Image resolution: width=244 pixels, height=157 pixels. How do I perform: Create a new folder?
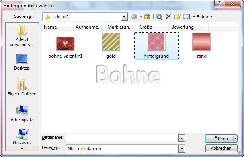pos(177,16)
